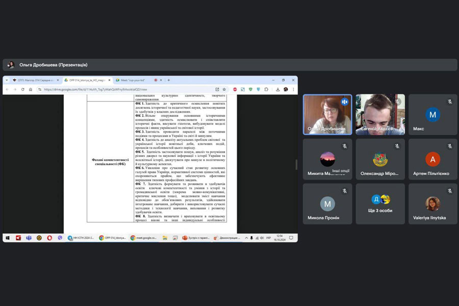Open the screenshot extension icon
459x306 pixels.
[x=243, y=89]
